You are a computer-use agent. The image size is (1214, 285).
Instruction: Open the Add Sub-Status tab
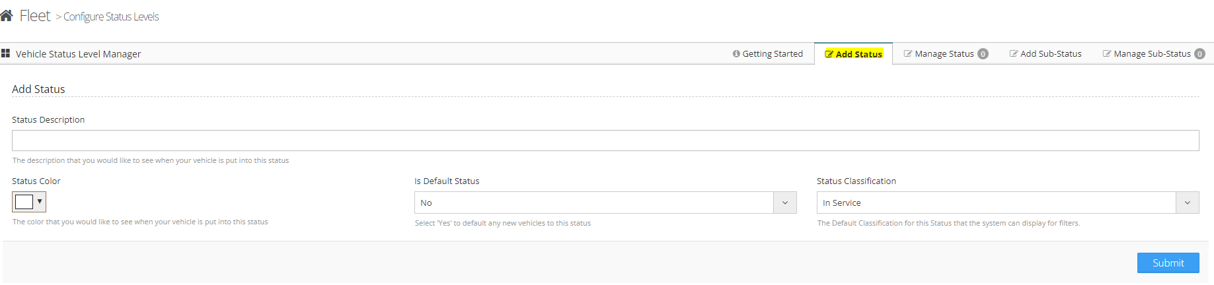[1051, 54]
